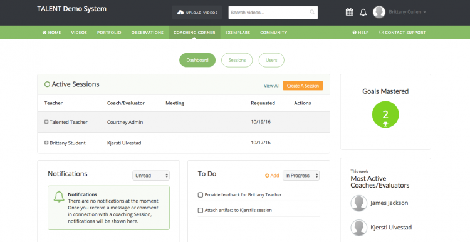Open the Unread notifications filter dropdown

pyautogui.click(x=151, y=176)
